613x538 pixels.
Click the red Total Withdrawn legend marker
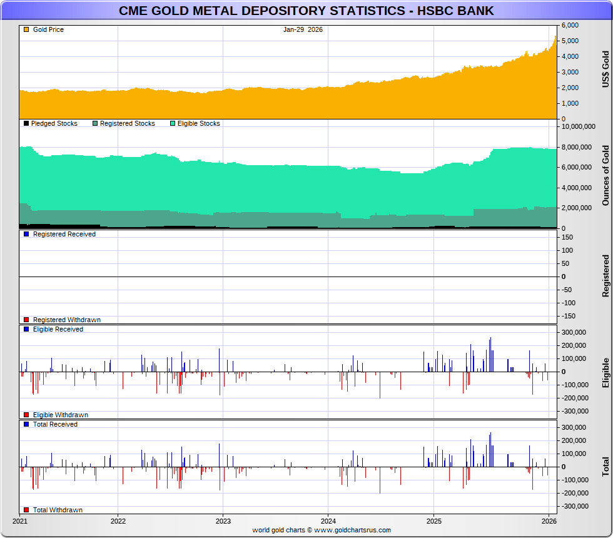tap(26, 510)
